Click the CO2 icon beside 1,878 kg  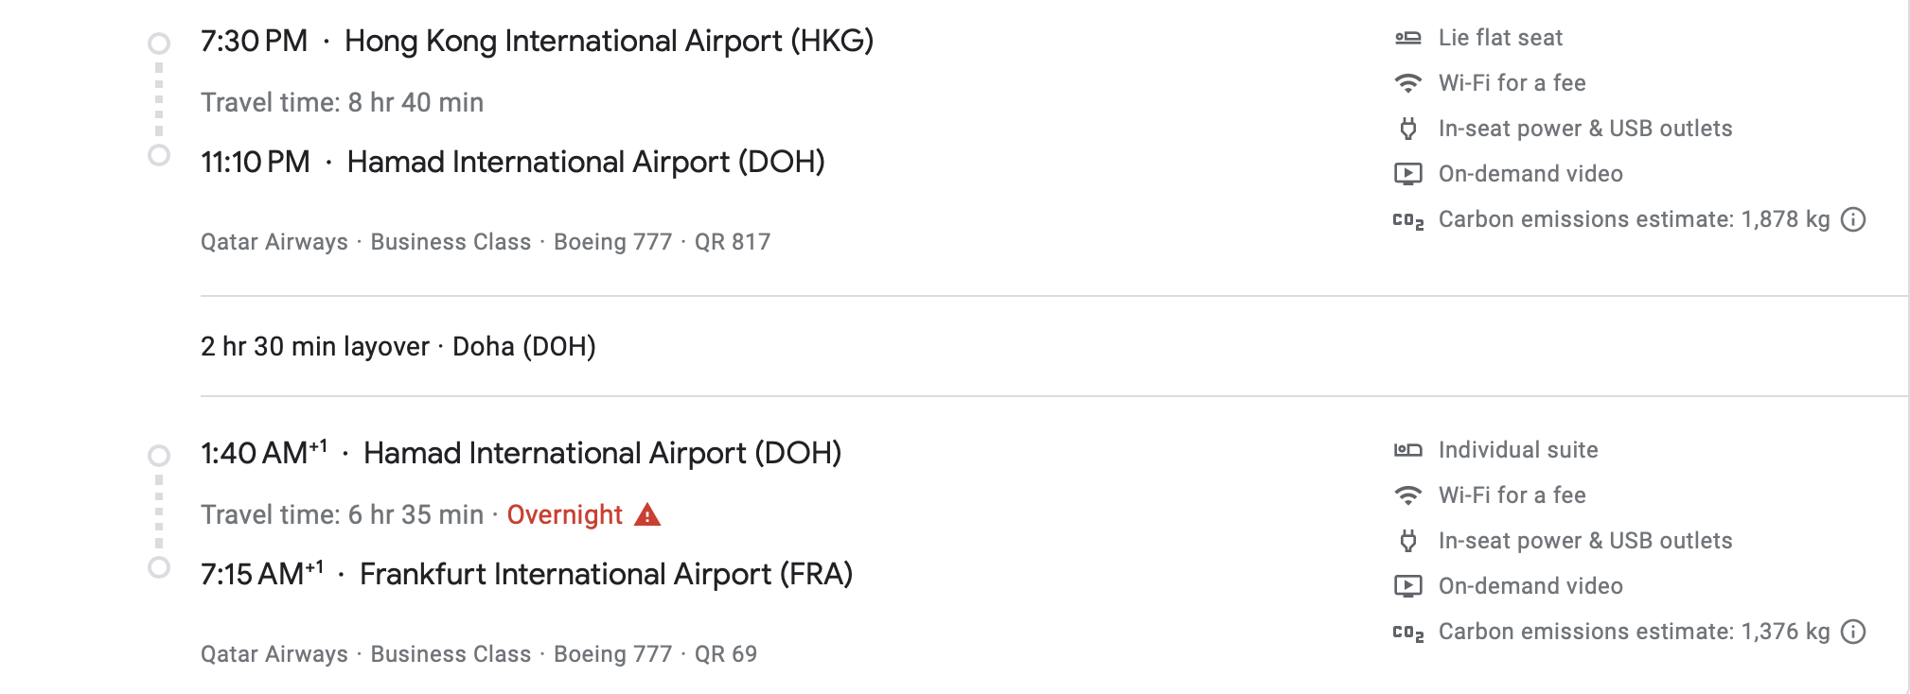click(1407, 220)
